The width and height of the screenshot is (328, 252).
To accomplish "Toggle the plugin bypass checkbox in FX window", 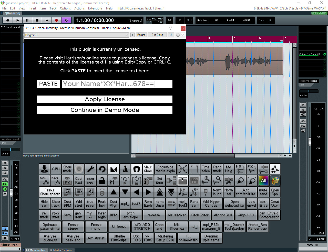I will click(x=183, y=35).
